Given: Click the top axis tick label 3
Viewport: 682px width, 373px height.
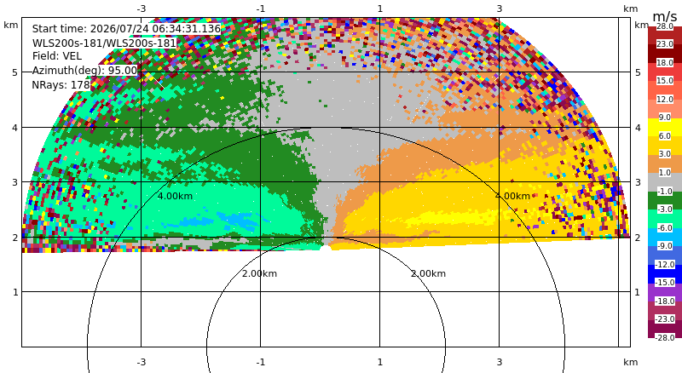Looking at the screenshot, I should 500,9.
